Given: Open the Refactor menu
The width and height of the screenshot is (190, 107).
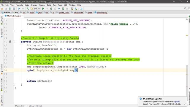Looking at the screenshot, I should tap(42, 5).
